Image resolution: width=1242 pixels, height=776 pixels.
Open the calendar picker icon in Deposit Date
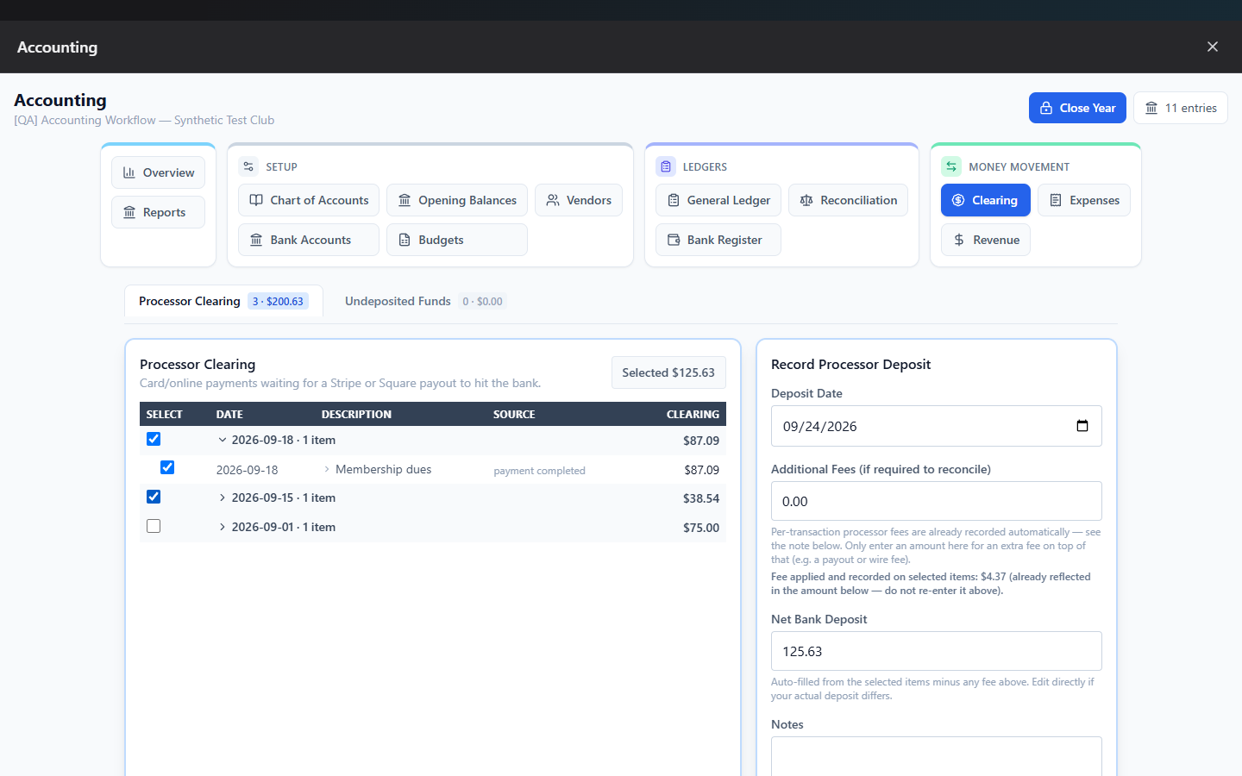[1082, 426]
